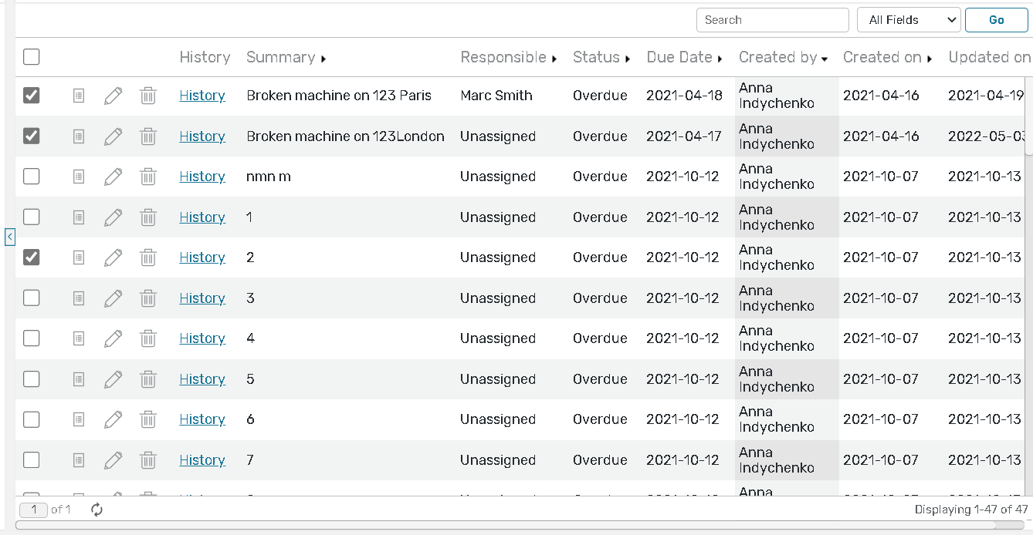Sort by the Summary column header

pos(280,57)
